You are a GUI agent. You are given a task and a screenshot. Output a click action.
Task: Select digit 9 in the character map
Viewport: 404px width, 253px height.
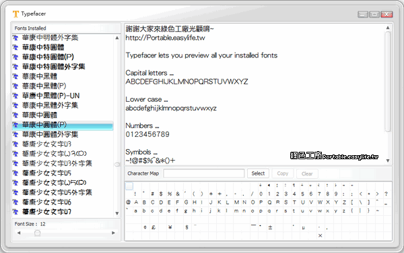pyautogui.click(x=336, y=194)
